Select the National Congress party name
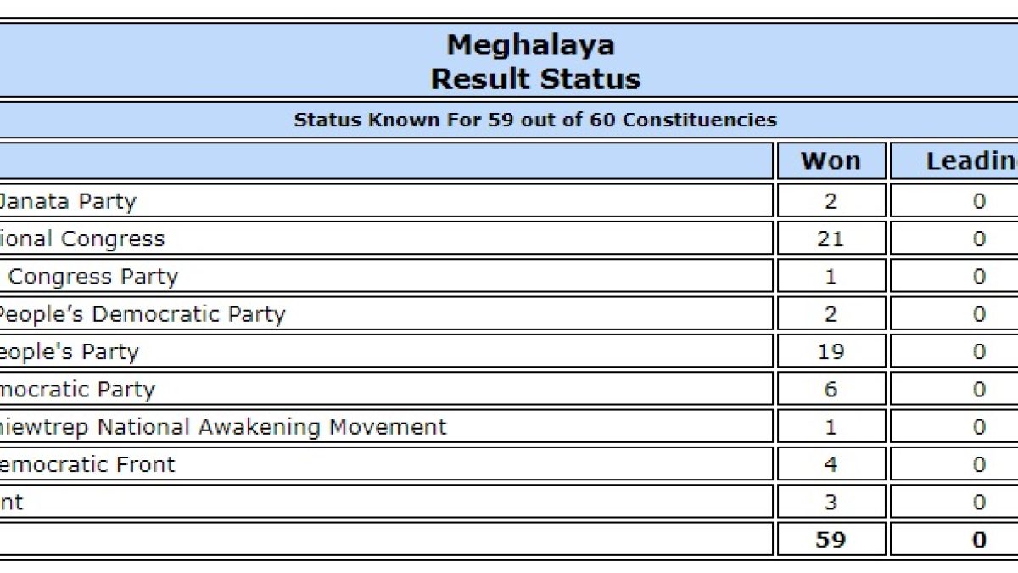Screen dimensions: 1018x573 (x=81, y=239)
